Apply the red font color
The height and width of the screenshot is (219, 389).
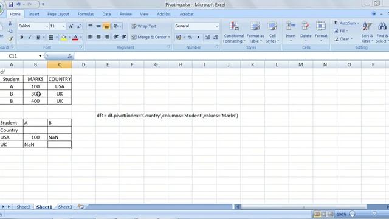click(x=75, y=37)
